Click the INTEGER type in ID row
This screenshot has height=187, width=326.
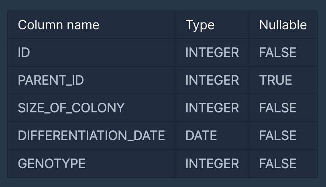coord(212,53)
